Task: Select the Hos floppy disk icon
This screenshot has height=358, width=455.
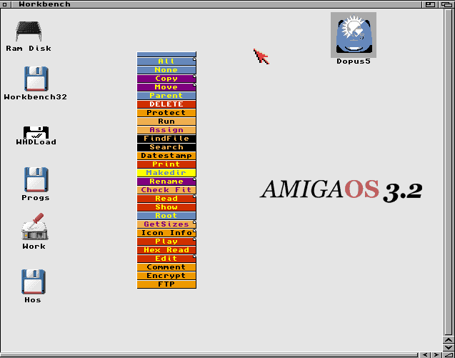Action: tap(33, 282)
